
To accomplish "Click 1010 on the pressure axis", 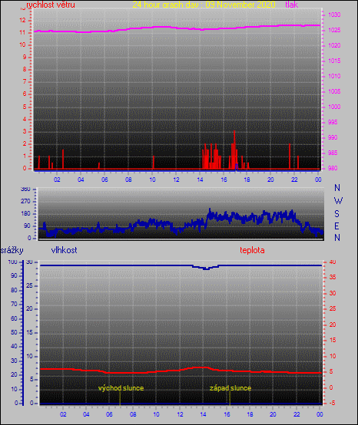I will 334,76.
